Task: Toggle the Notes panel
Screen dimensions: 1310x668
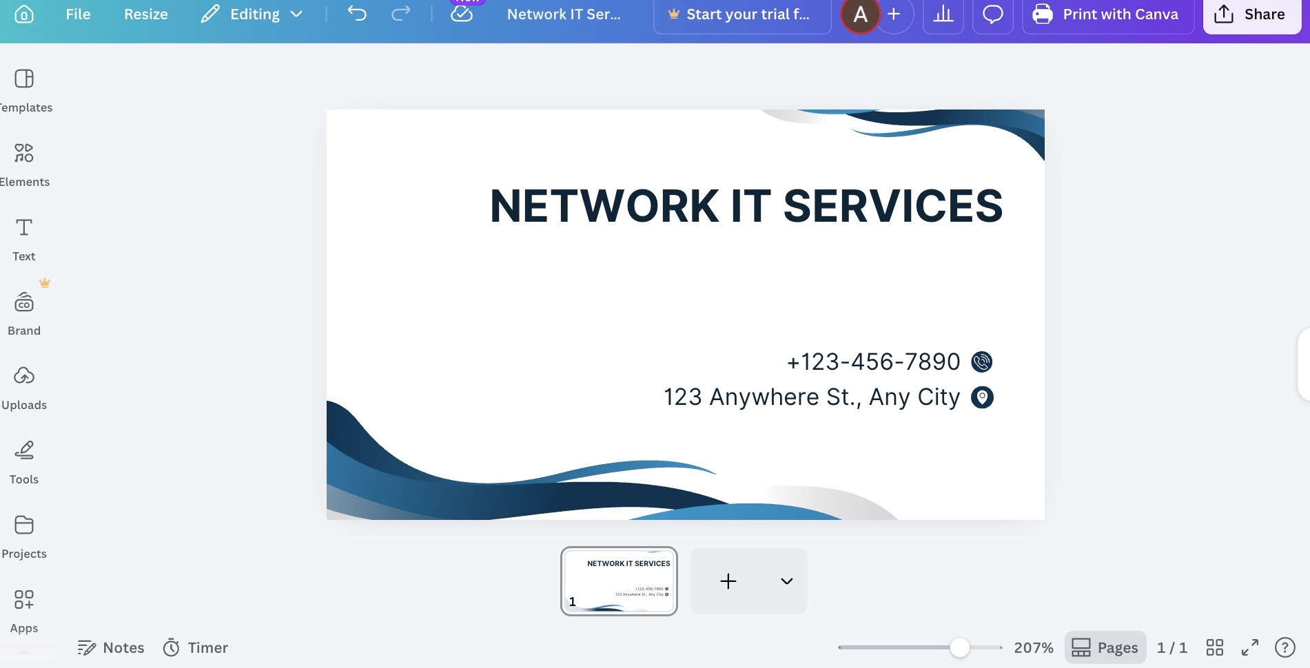Action: click(x=111, y=647)
